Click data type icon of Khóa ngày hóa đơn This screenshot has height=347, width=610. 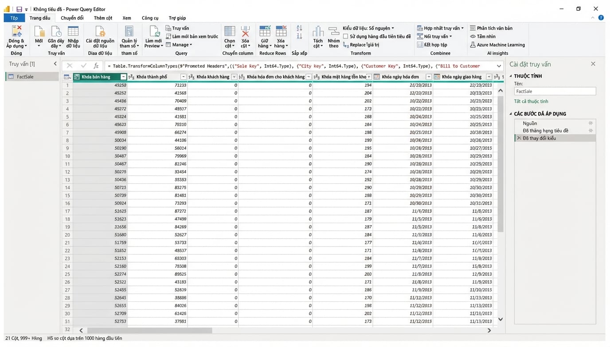377,77
